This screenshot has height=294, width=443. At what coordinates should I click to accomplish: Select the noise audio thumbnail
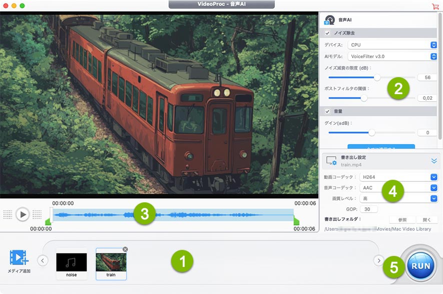coord(72,264)
